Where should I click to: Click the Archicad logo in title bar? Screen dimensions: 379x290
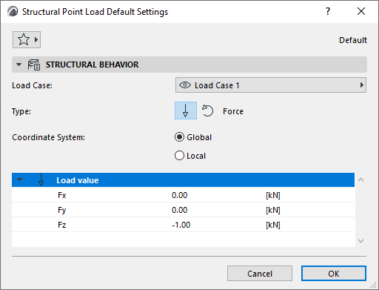pyautogui.click(x=13, y=12)
